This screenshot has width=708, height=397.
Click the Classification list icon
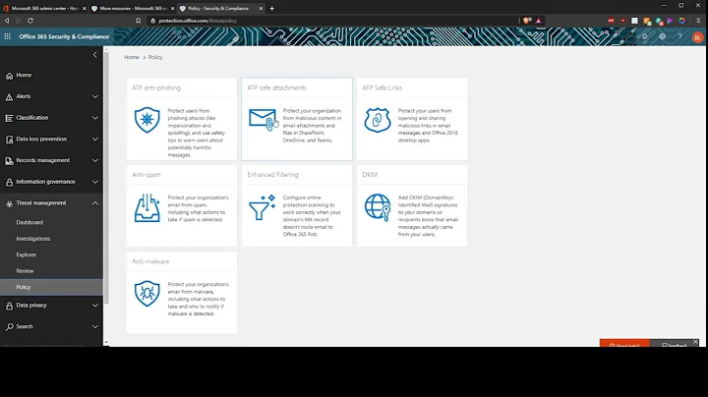[9, 118]
